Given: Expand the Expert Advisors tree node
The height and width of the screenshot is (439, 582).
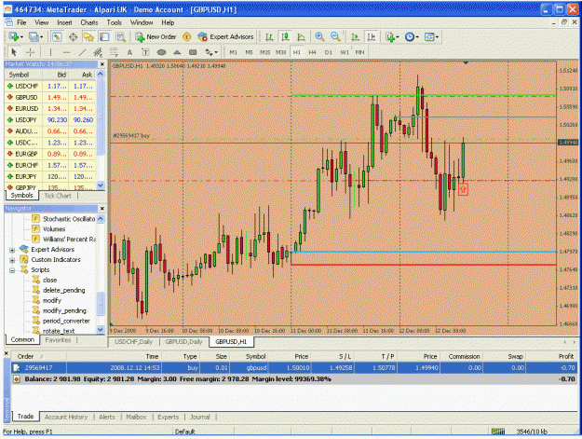Looking at the screenshot, I should 12,250.
